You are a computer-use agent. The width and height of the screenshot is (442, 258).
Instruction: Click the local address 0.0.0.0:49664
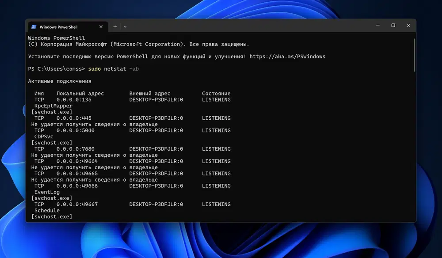coord(77,161)
